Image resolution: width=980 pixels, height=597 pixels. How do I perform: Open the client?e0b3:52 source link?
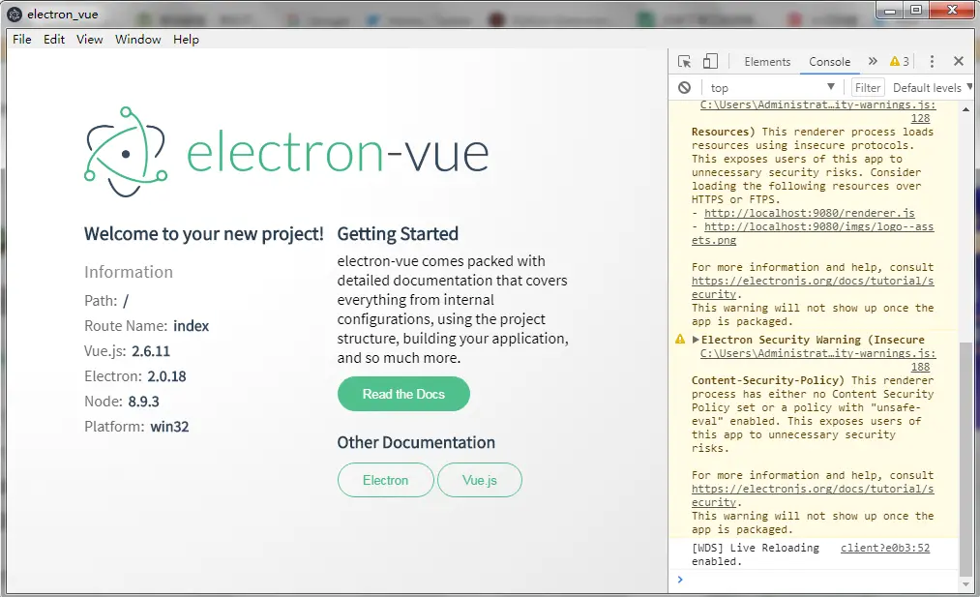(x=885, y=548)
